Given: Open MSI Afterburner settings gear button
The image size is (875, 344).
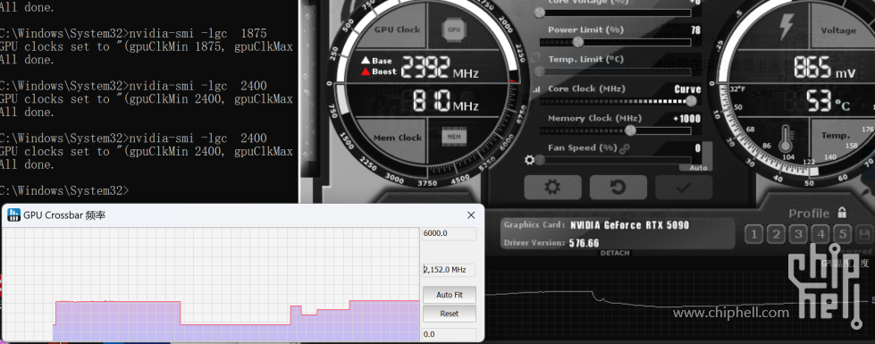Looking at the screenshot, I should (552, 188).
